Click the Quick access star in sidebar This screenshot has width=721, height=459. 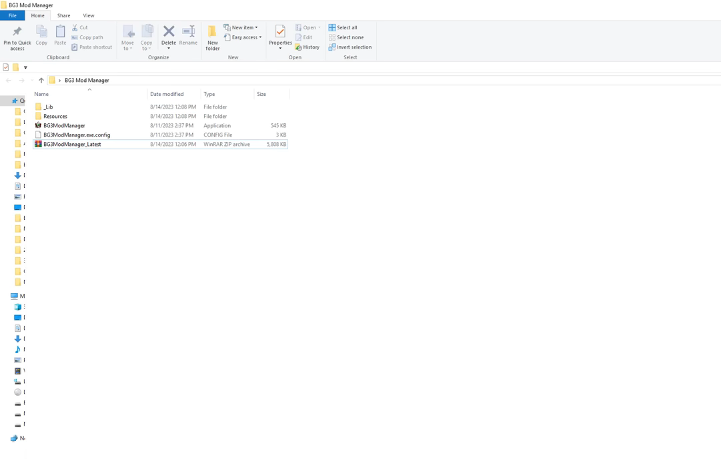tap(15, 101)
